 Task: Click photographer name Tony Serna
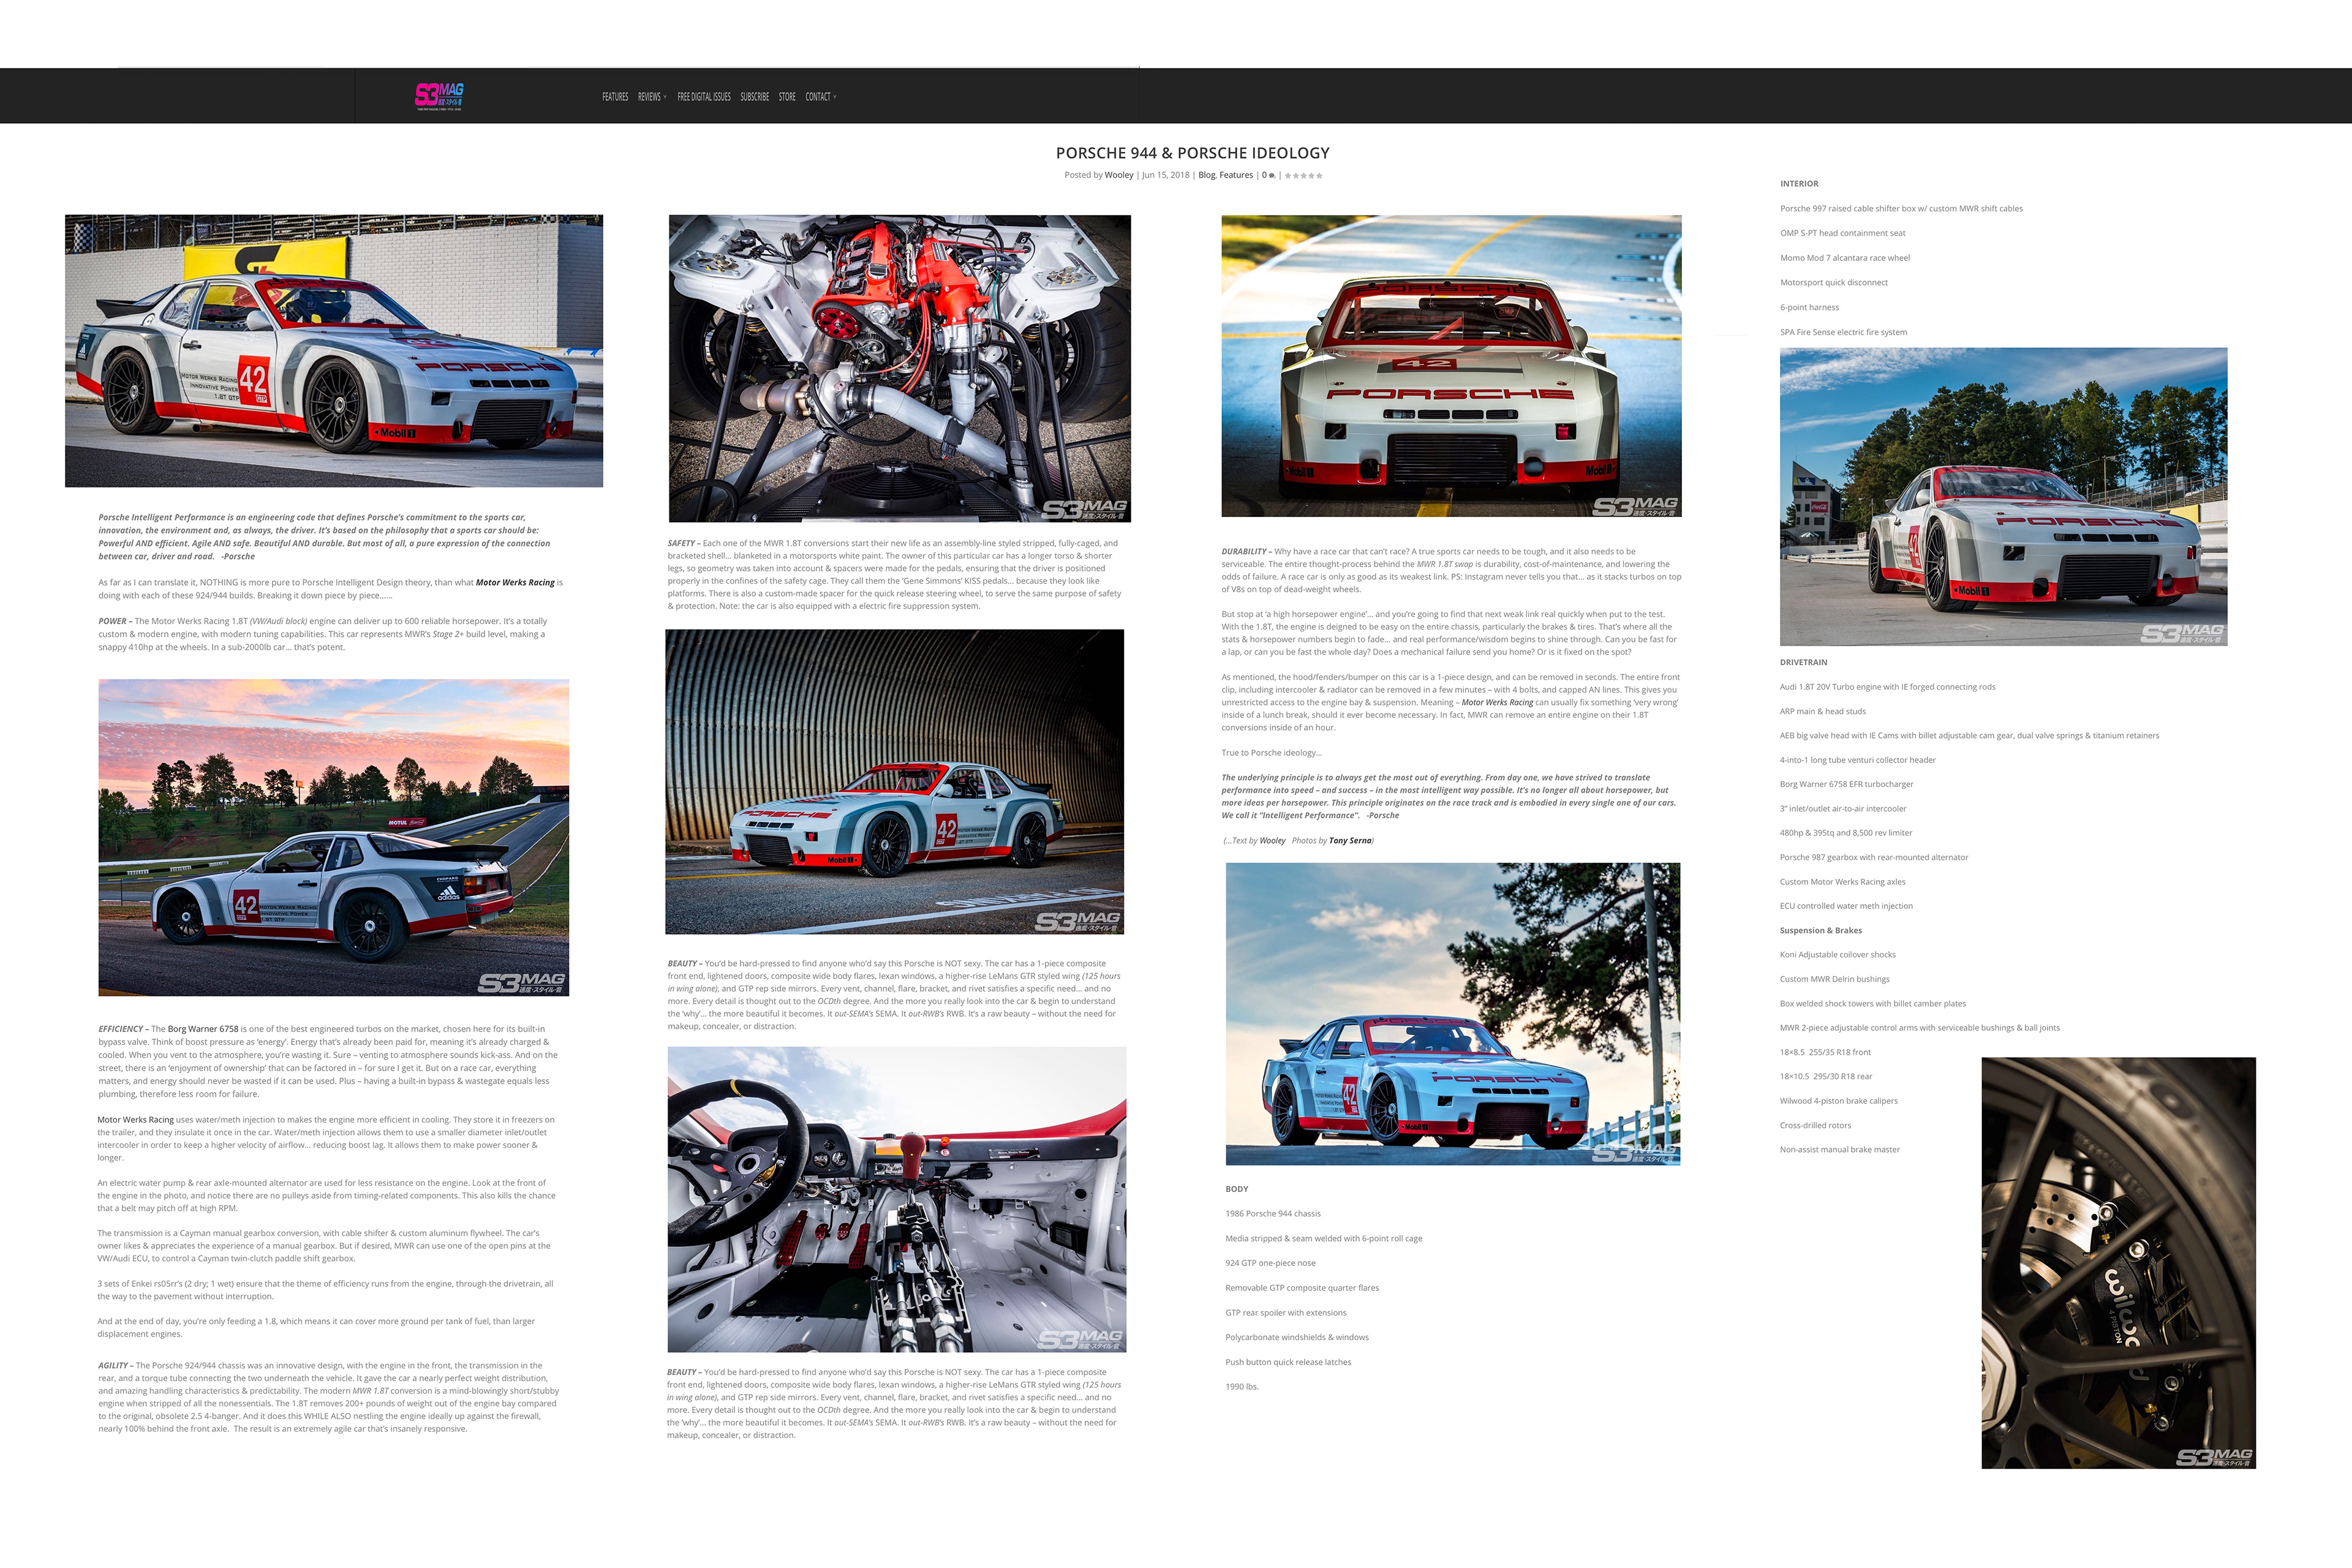1350,841
